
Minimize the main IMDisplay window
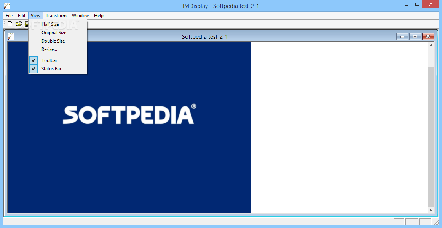407,4
